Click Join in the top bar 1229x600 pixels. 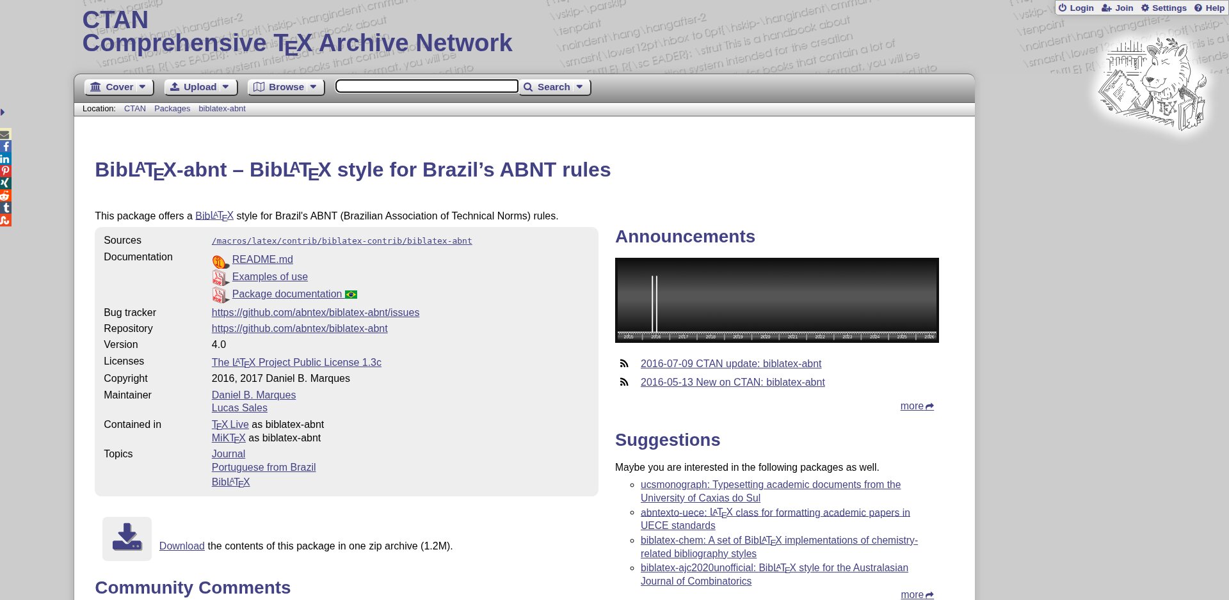(x=1118, y=8)
